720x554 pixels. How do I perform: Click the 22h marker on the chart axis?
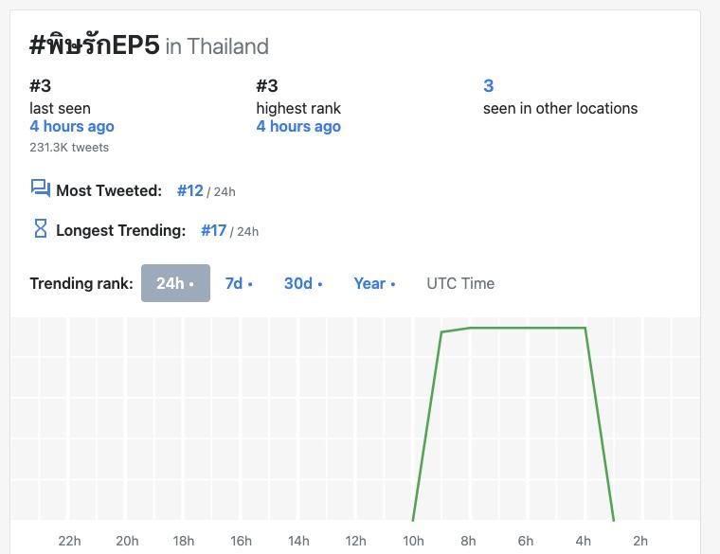coord(69,541)
